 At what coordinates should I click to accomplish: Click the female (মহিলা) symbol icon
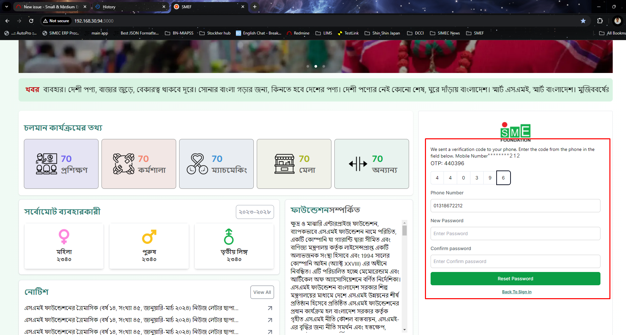[x=64, y=237]
